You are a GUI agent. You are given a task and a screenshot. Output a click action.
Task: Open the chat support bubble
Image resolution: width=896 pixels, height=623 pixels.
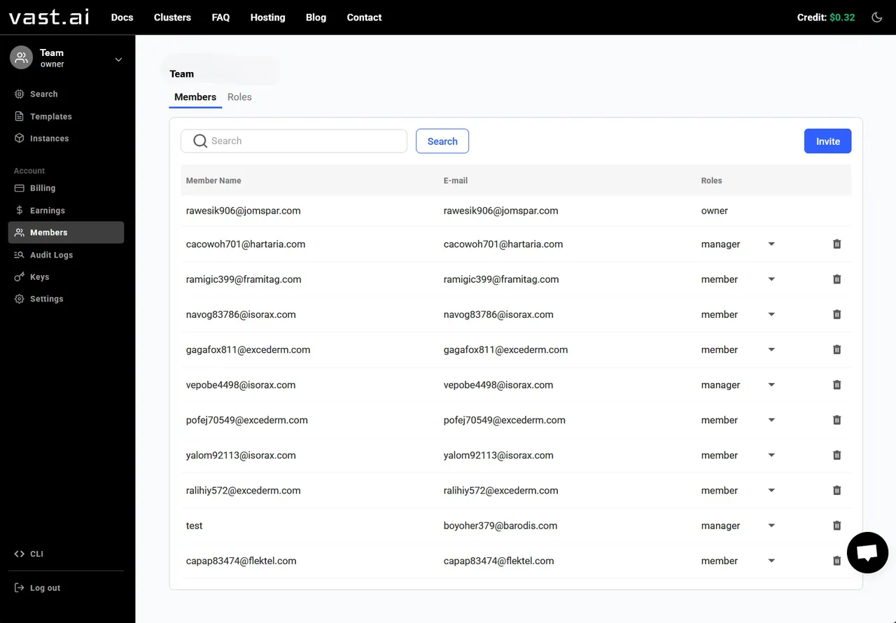click(x=867, y=552)
